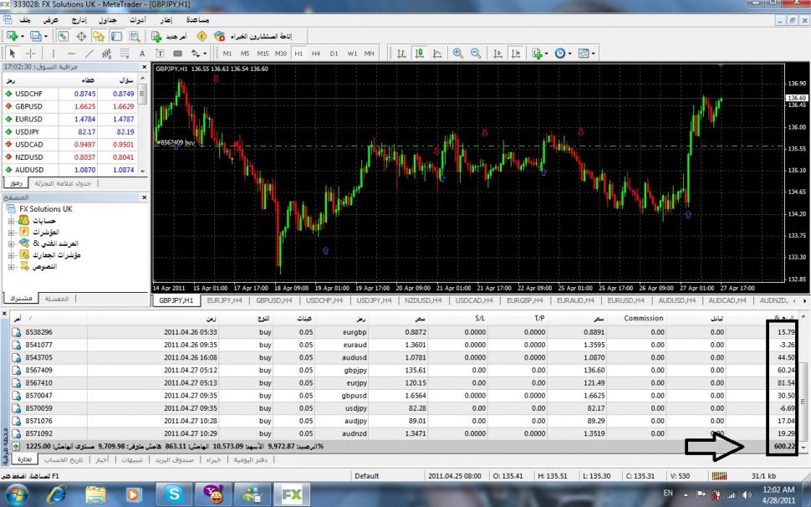Select the H4 timeframe button
The image size is (811, 507).
[315, 54]
